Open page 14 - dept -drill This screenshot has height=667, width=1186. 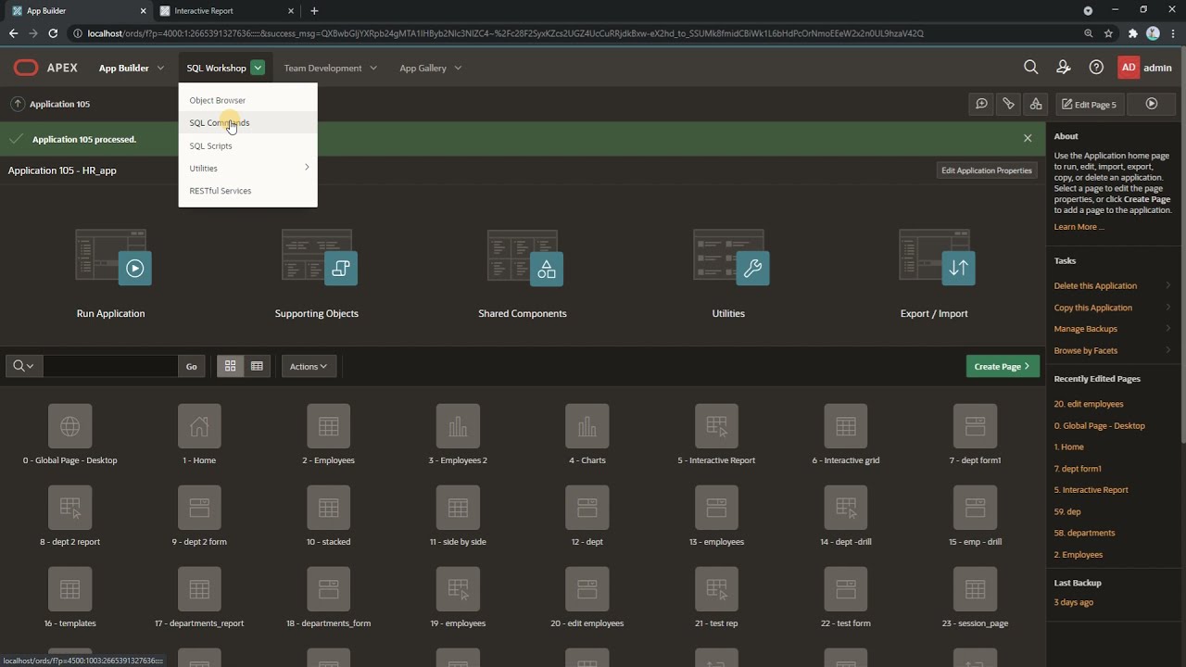coord(846,508)
